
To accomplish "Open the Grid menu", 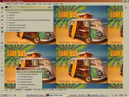I will pos(44,4).
